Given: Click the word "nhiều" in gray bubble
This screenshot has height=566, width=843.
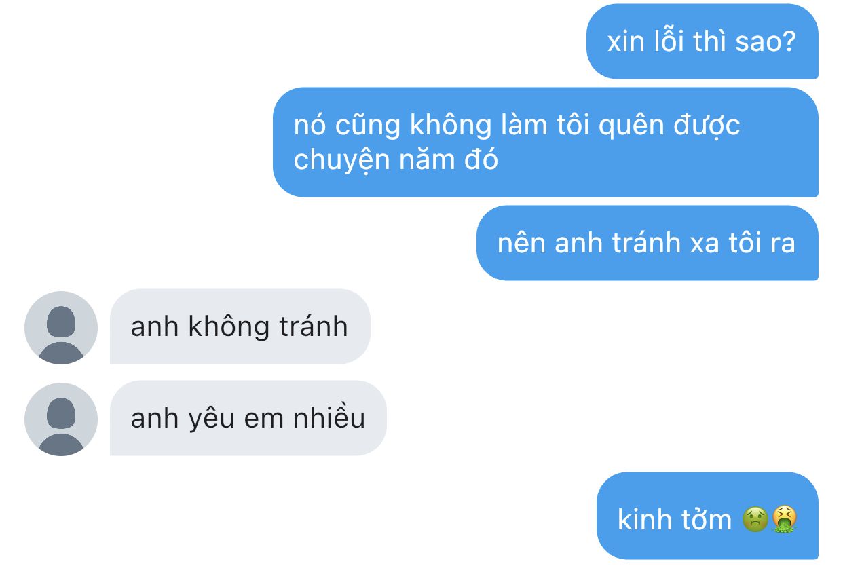Looking at the screenshot, I should click(329, 418).
